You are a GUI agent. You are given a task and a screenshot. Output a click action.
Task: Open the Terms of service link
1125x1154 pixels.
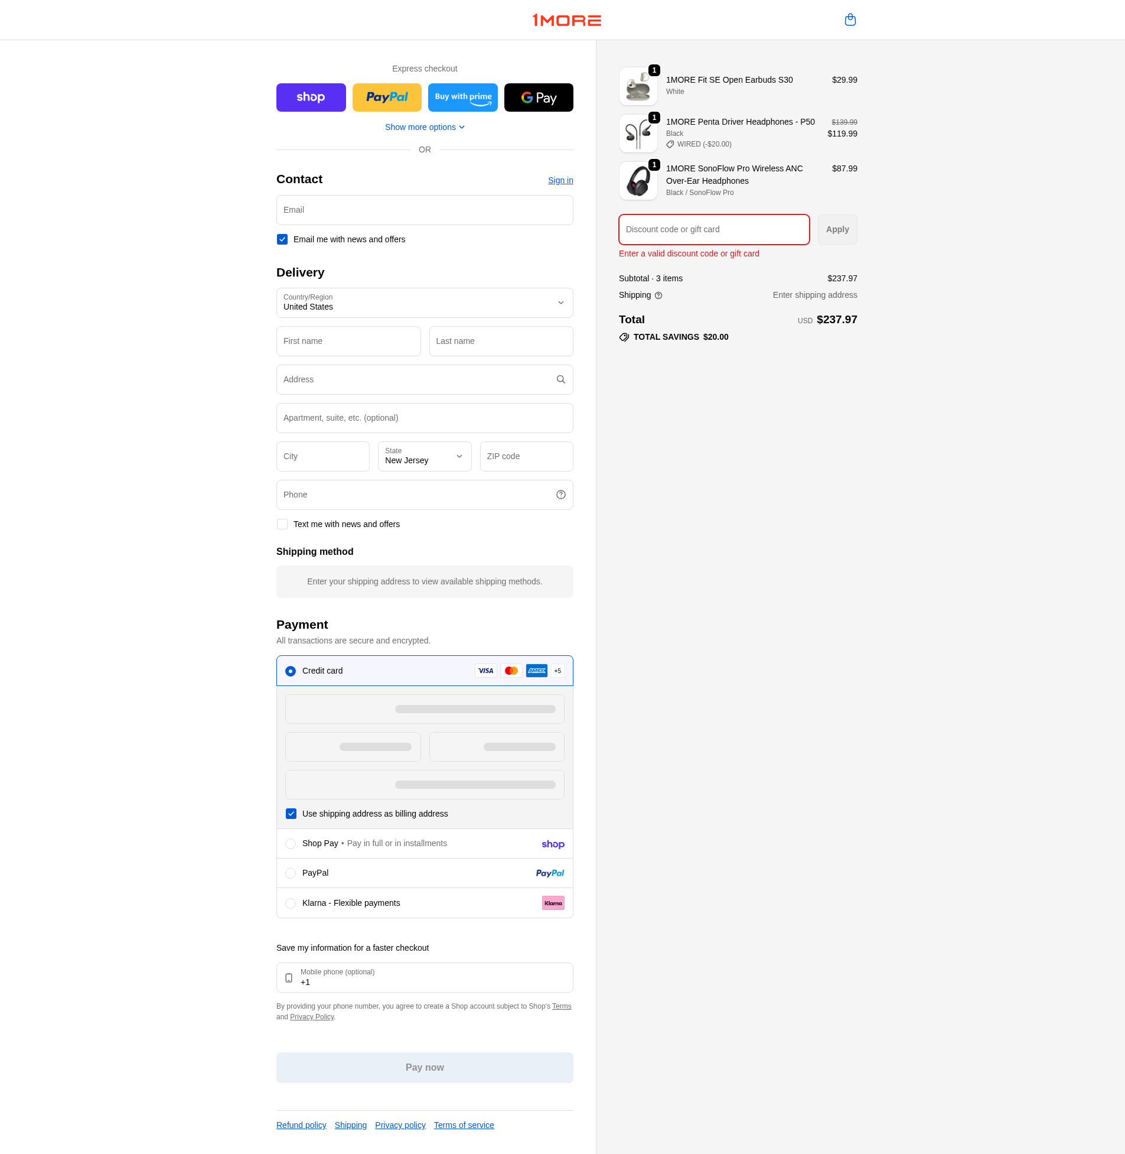[463, 1124]
